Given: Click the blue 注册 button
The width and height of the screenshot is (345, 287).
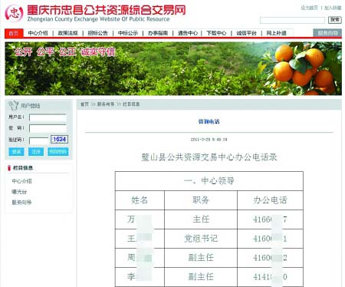Looking at the screenshot, I should 36,152.
